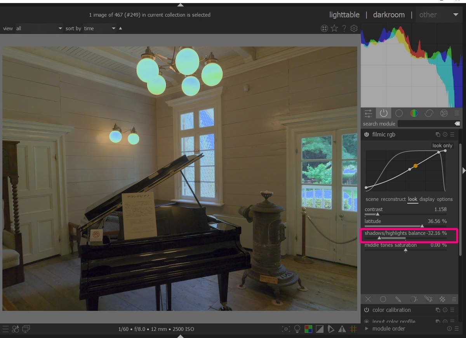Select drawn mask pencil icon
Screen dimensions: 466x338
click(x=398, y=299)
